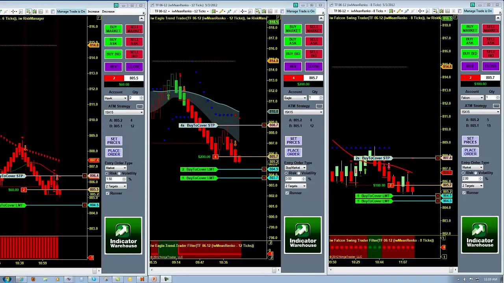Image resolution: width=504 pixels, height=283 pixels.
Task: Click PLACE ORDER in the Eagle panel
Action: 293,152
